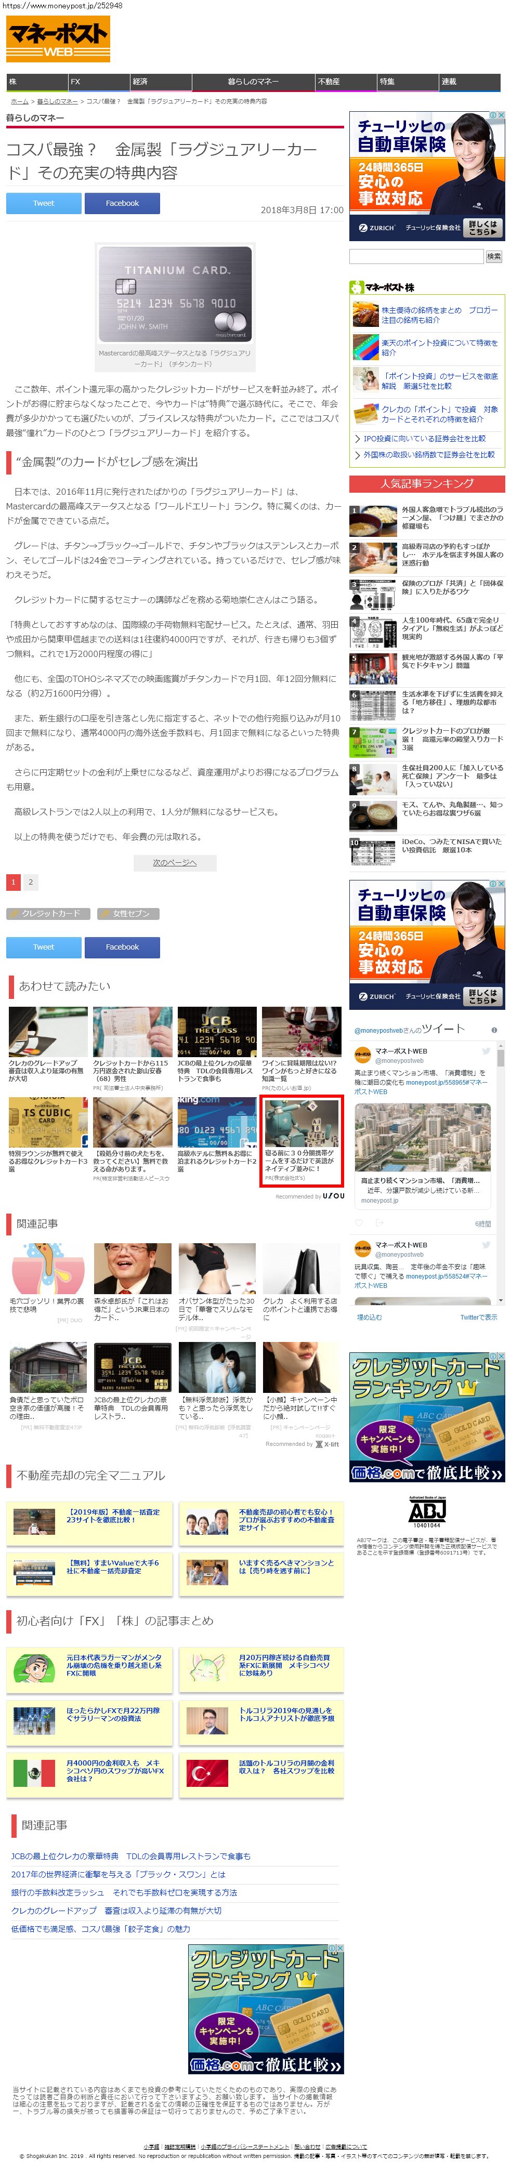Screen dimensions: 511x2172
Task: Click the Twitter bird icon on first tweet
Action: [486, 1051]
